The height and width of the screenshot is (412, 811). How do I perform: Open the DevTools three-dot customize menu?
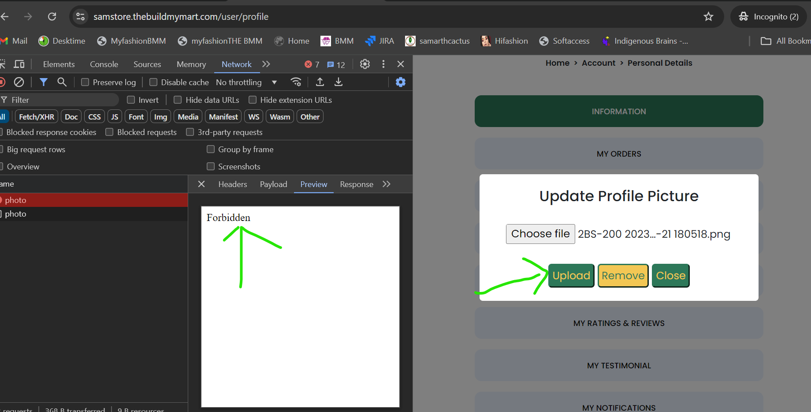click(383, 64)
